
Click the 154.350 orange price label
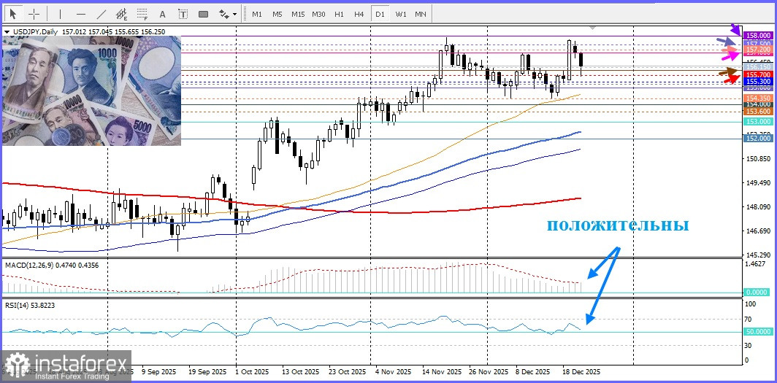(759, 98)
